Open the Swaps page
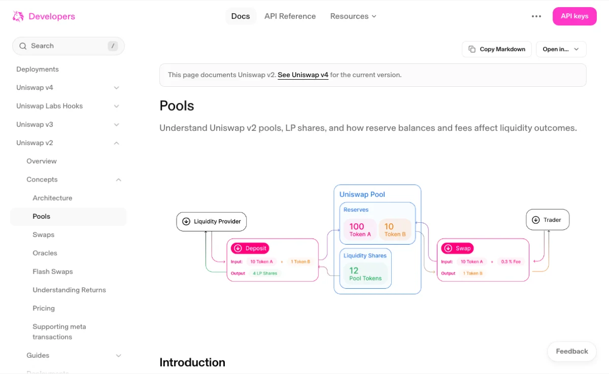Viewport: 609px width, 374px height. point(44,234)
